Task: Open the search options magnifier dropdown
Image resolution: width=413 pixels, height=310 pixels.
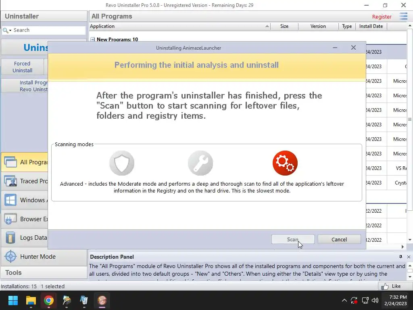Action: click(x=7, y=30)
